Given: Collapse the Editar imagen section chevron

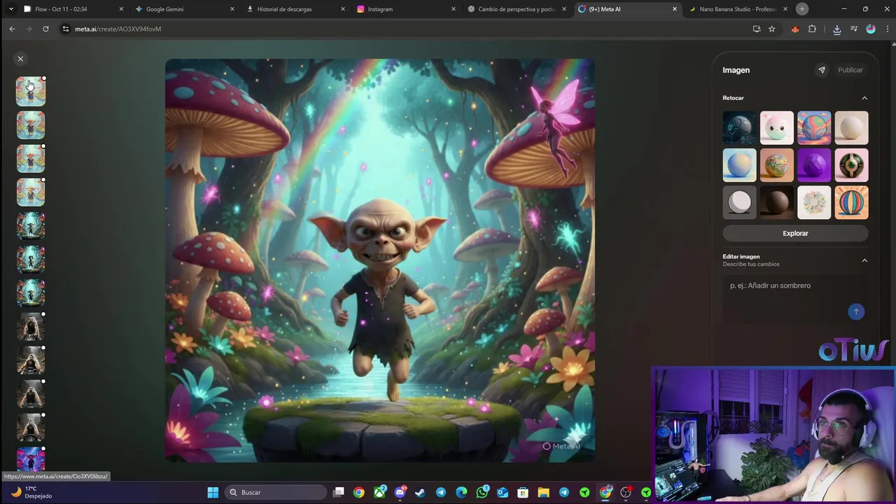Looking at the screenshot, I should point(864,260).
